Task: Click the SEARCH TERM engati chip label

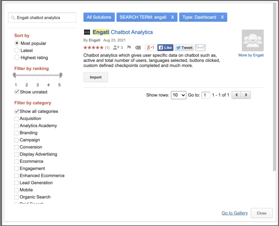Action: coord(143,17)
